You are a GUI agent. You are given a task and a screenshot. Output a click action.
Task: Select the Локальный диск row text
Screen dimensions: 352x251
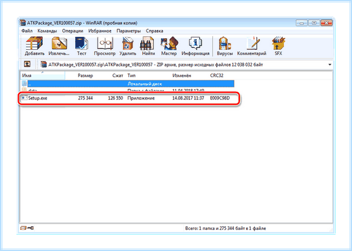click(x=145, y=84)
